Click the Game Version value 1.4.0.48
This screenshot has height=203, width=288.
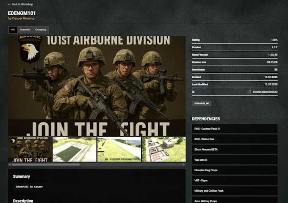273,55
